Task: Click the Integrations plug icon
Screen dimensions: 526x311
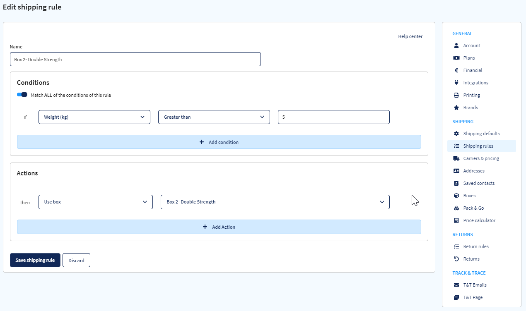Action: [x=456, y=83]
